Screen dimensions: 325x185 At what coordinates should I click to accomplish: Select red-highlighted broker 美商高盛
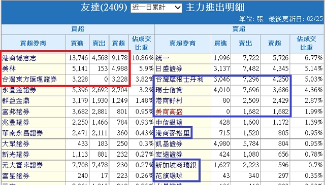tap(169, 112)
